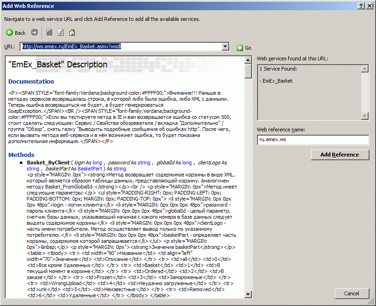376x306 pixels.
Task: Click the description pane scroll-up arrow
Action: click(248, 59)
